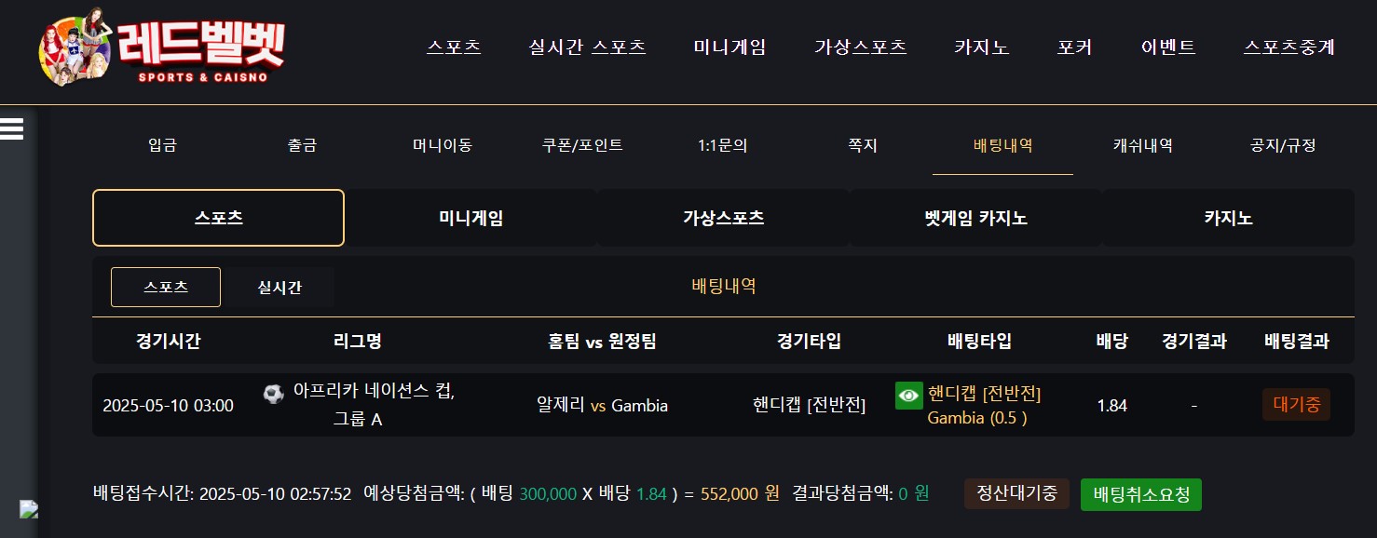Open the hamburger sidebar menu
This screenshot has height=538, width=1377.
(x=11, y=128)
